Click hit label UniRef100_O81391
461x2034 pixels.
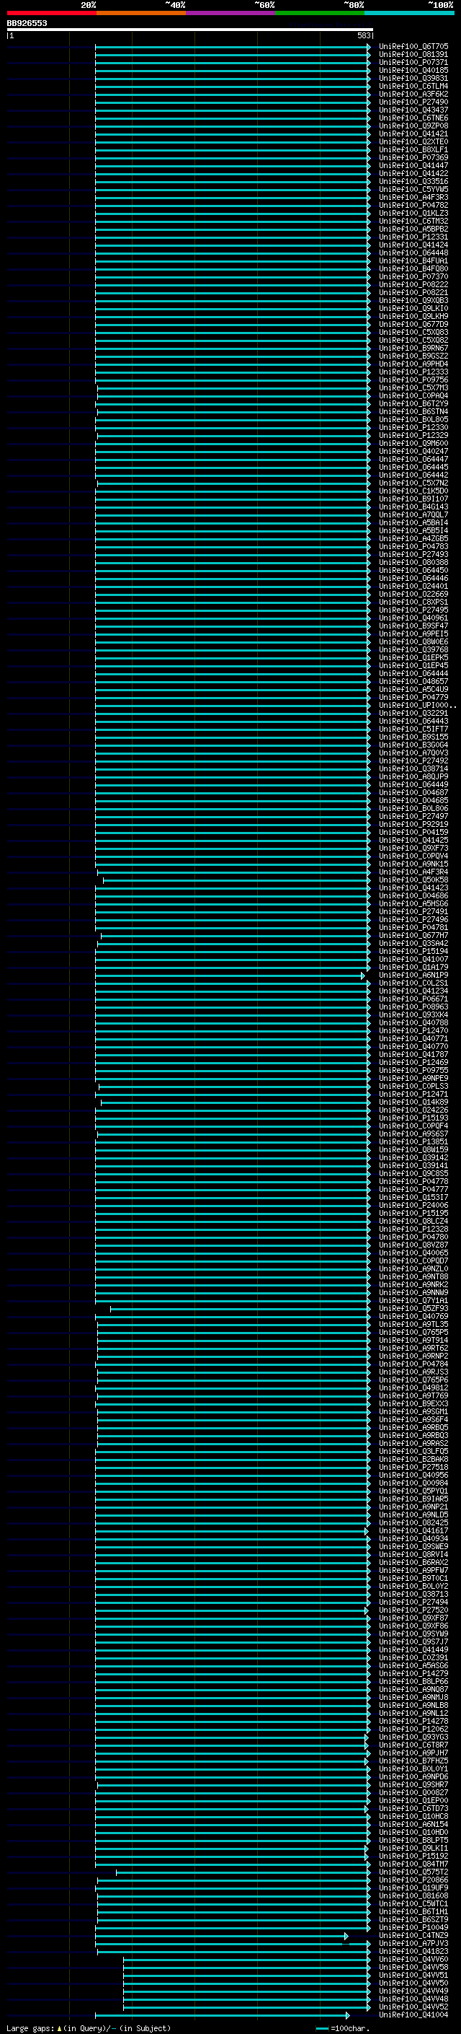coord(413,55)
